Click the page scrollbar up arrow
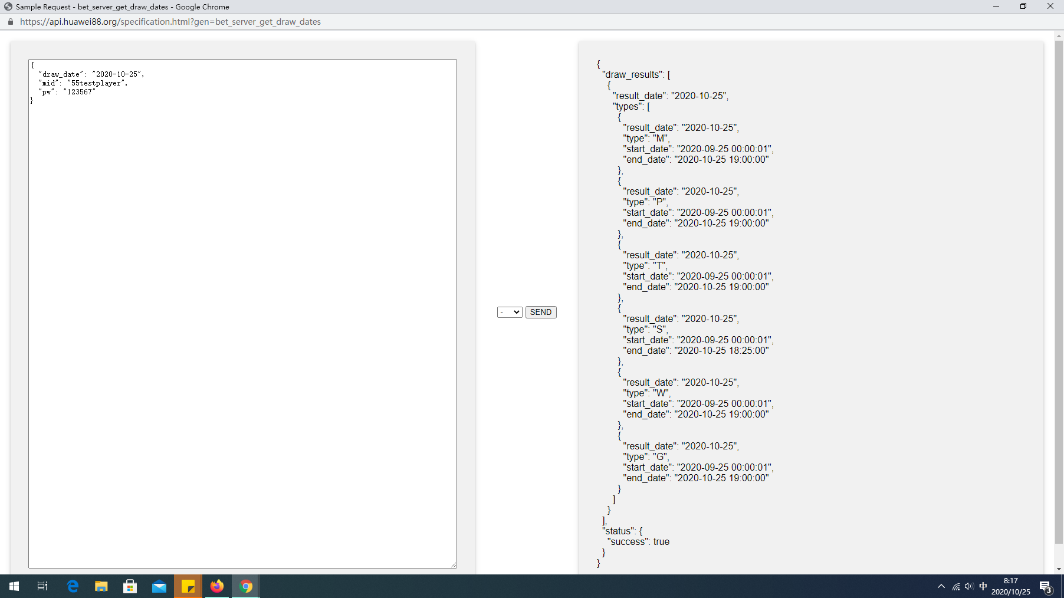1064x598 pixels. pyautogui.click(x=1059, y=36)
